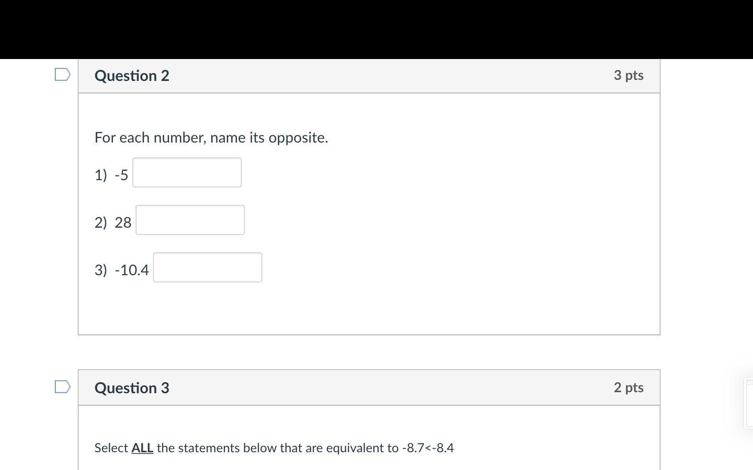Click the Question 3 heading
The width and height of the screenshot is (753, 470).
tap(132, 388)
